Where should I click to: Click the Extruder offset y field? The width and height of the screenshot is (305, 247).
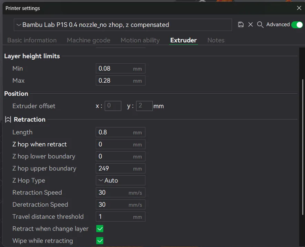(x=144, y=106)
